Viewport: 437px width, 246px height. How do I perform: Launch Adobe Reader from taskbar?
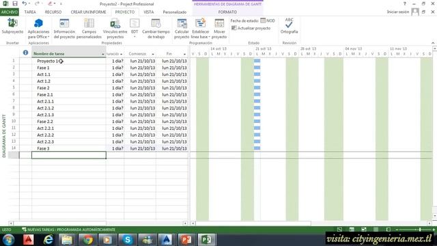click(x=29, y=240)
